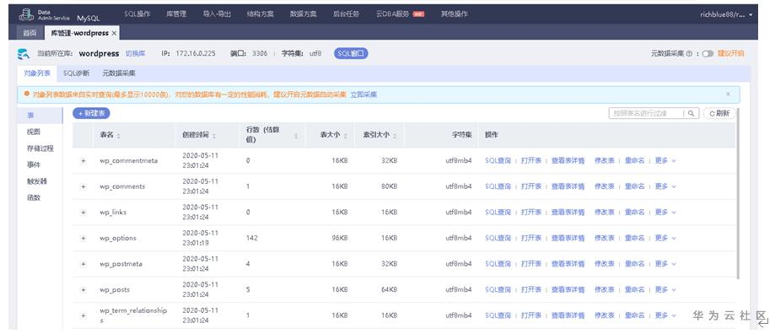Click the Data Admin Service logo icon
The height and width of the screenshot is (334, 775).
point(26,14)
